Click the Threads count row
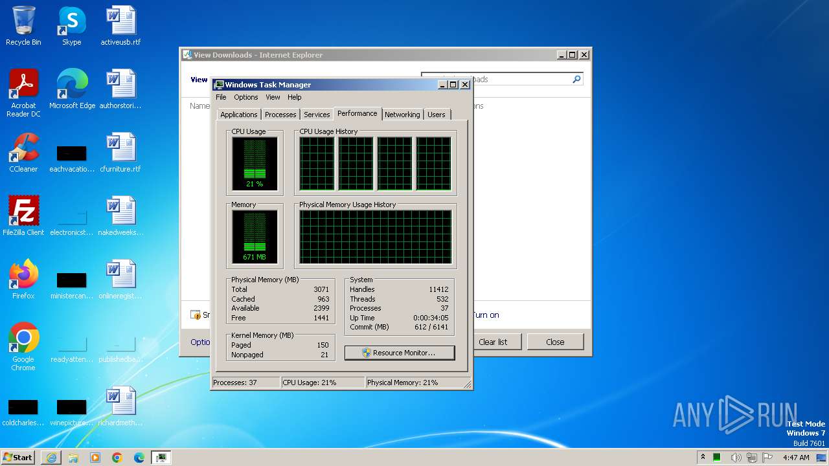 [399, 299]
